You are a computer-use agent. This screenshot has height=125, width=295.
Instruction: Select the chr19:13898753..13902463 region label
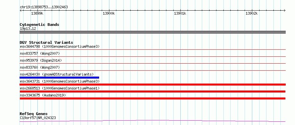44,7
